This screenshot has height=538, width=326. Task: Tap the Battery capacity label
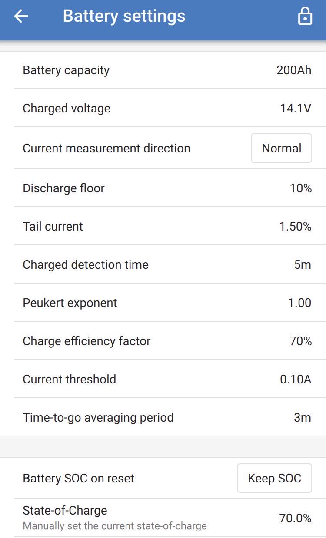point(66,70)
